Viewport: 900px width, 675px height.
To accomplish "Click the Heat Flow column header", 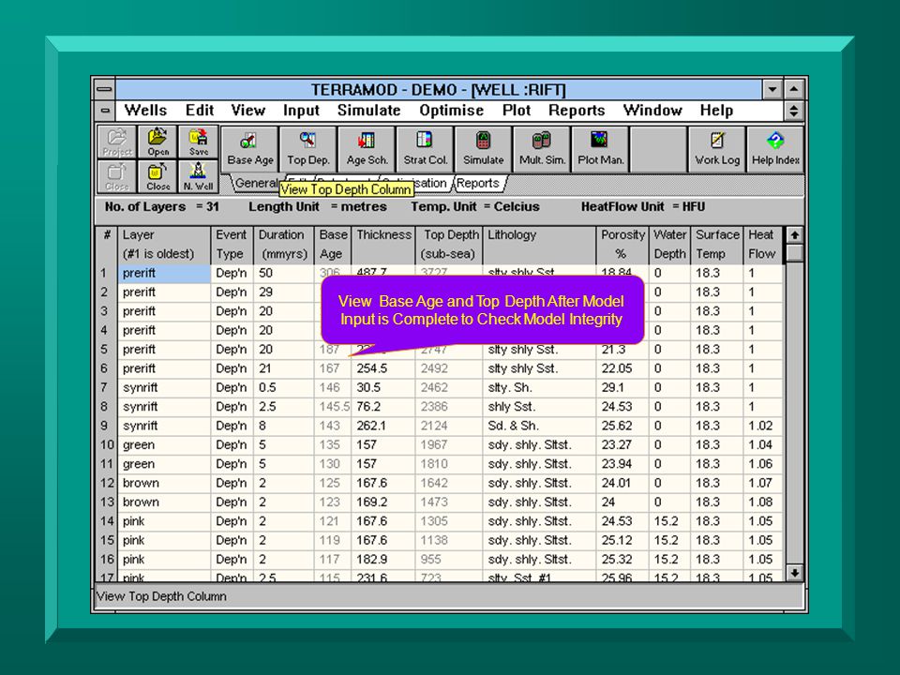I will (762, 245).
